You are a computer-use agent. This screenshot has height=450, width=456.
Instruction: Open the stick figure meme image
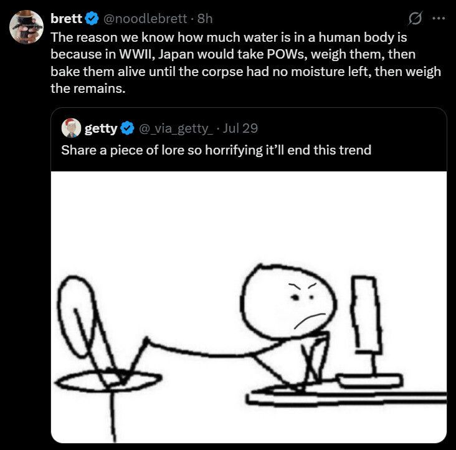coord(249,307)
